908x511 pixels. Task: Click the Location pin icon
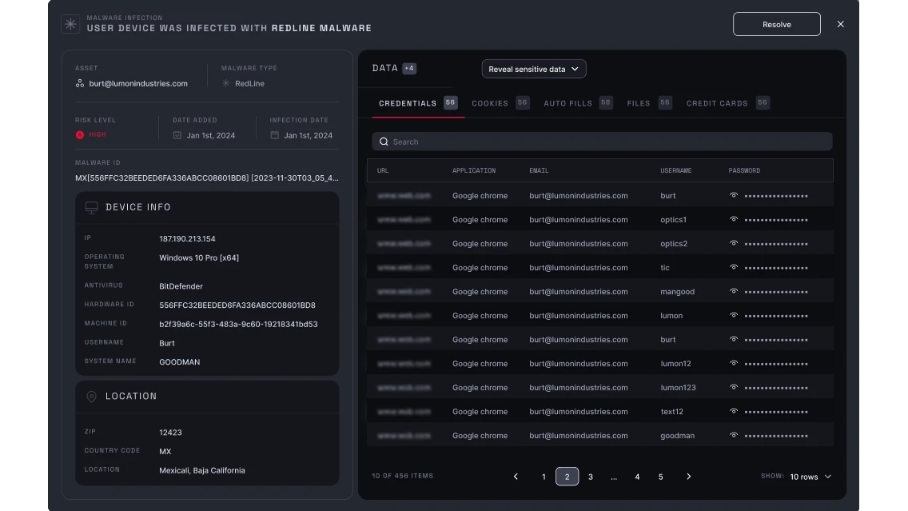92,397
